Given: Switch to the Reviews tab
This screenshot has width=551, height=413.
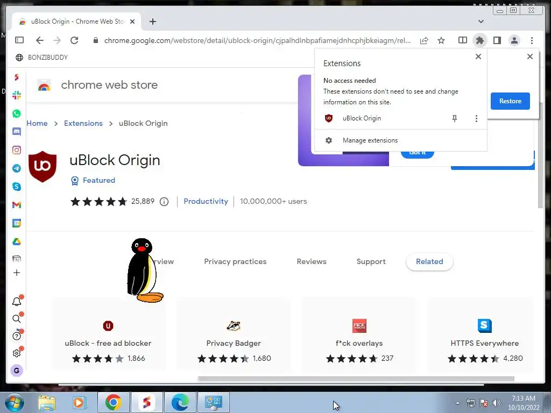Looking at the screenshot, I should click(312, 262).
